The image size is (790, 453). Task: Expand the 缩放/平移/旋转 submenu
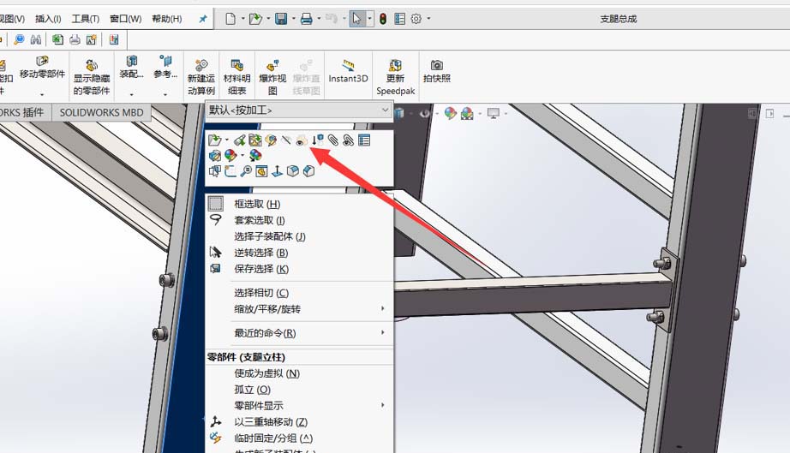click(299, 308)
